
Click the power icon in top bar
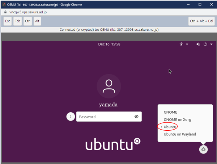click(x=205, y=44)
